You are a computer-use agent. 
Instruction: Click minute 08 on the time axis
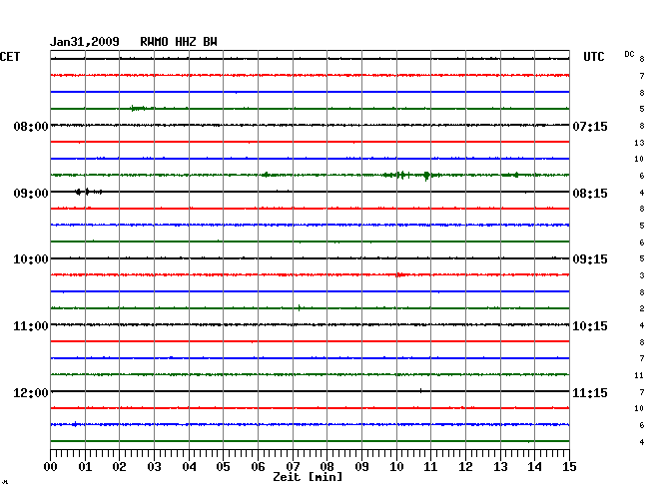[x=326, y=467]
